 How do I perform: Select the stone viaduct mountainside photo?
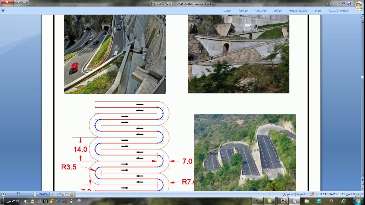point(238,54)
